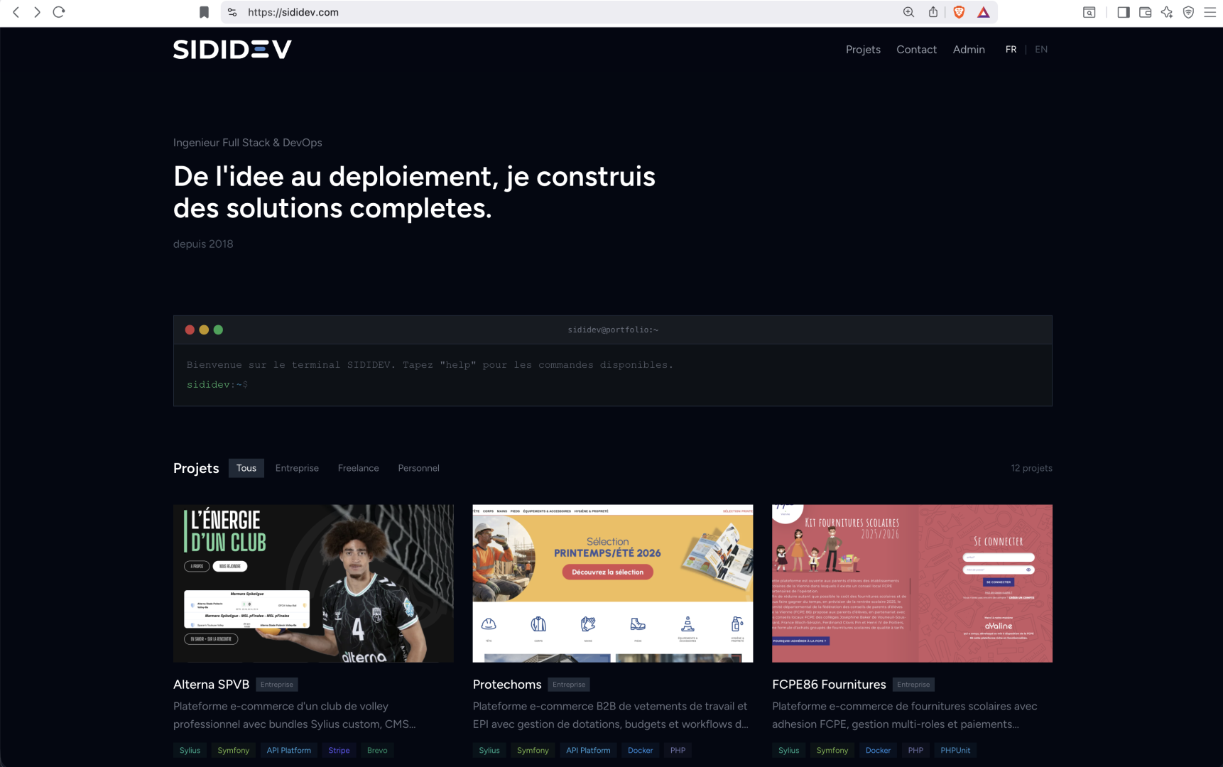Click the share icon in the browser toolbar
This screenshot has height=767, width=1223.
[x=933, y=12]
